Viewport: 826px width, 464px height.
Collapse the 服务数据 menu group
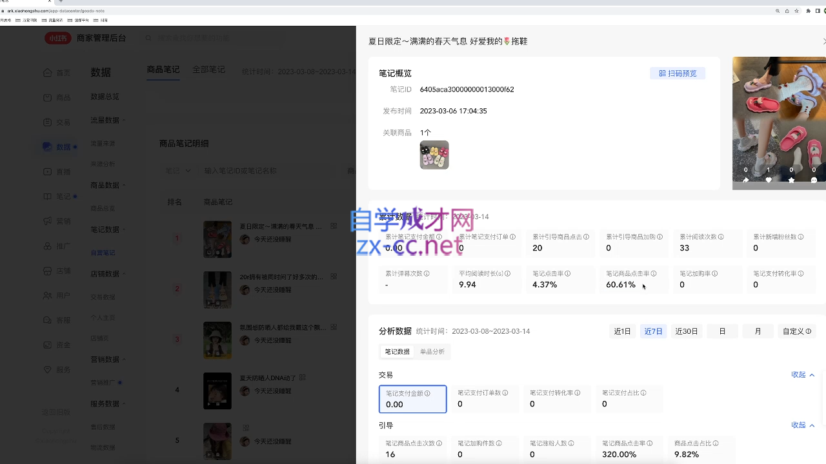124,404
